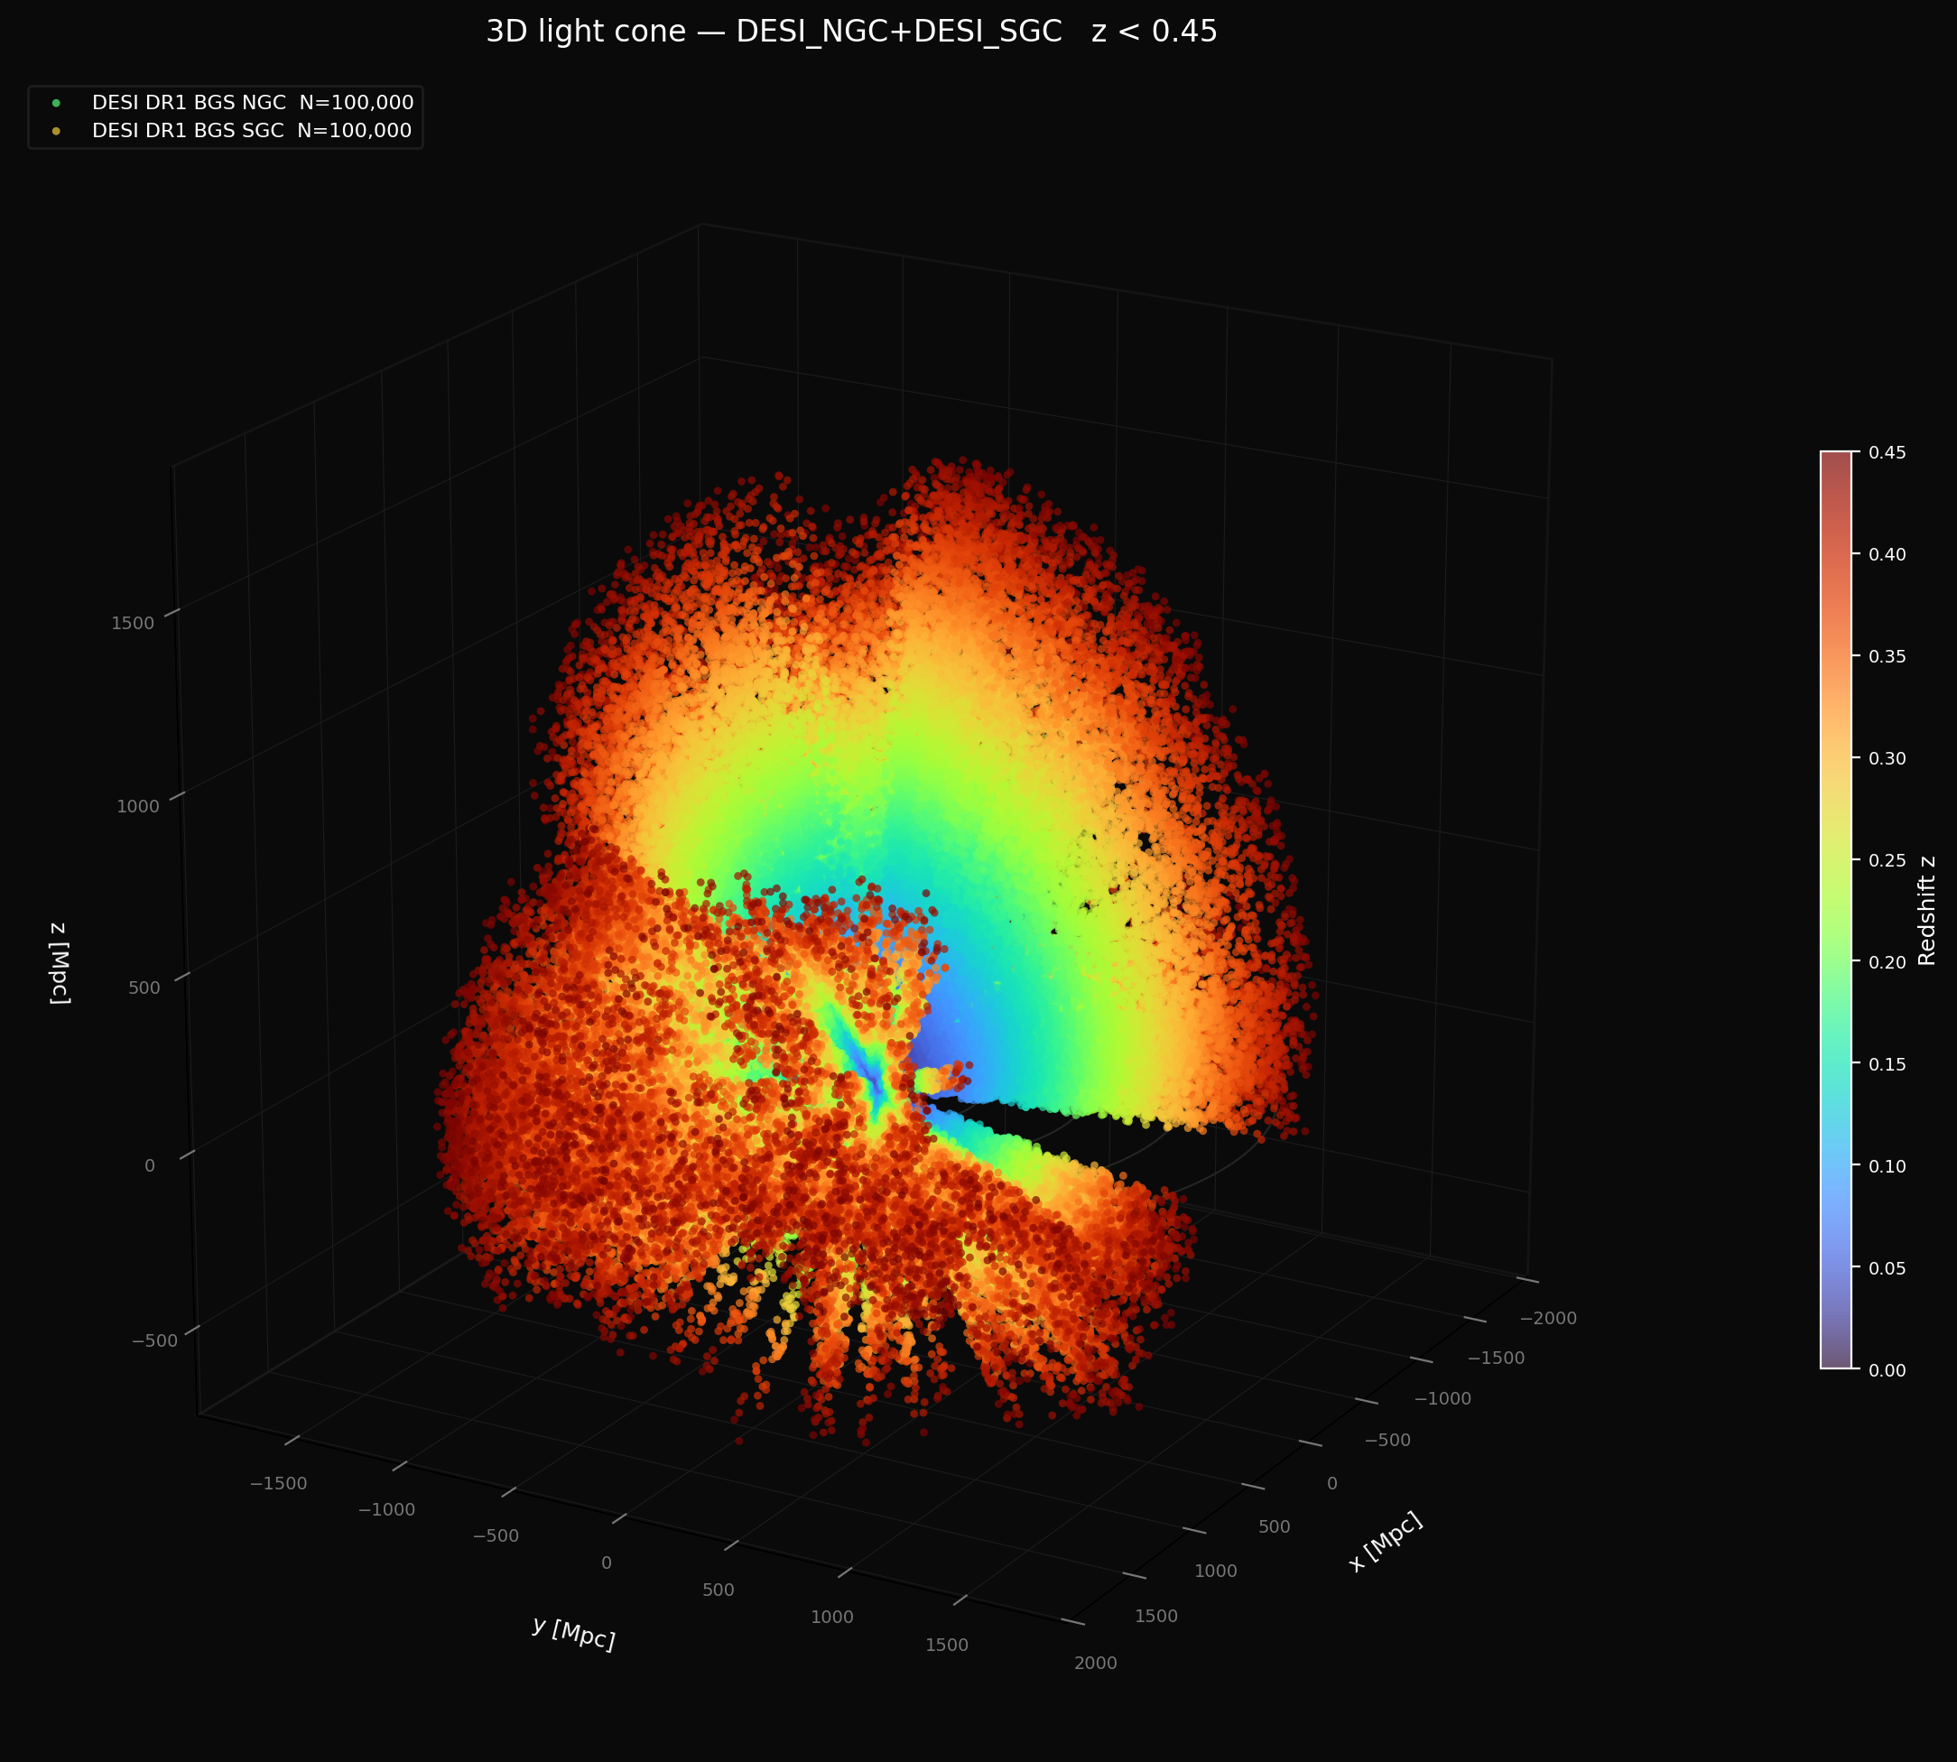The image size is (1957, 1762).
Task: Click the y-axis tick label '1000'
Action: point(831,1617)
